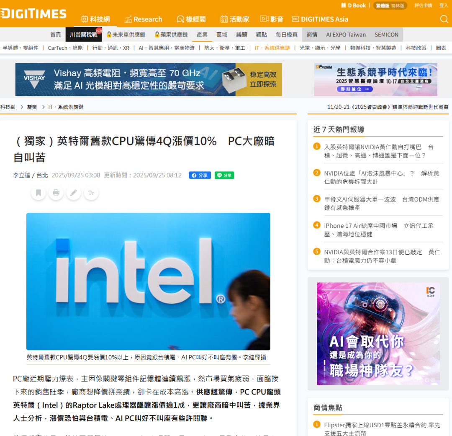
Task: Select IT・系統供應鏈 category
Action: point(272,48)
